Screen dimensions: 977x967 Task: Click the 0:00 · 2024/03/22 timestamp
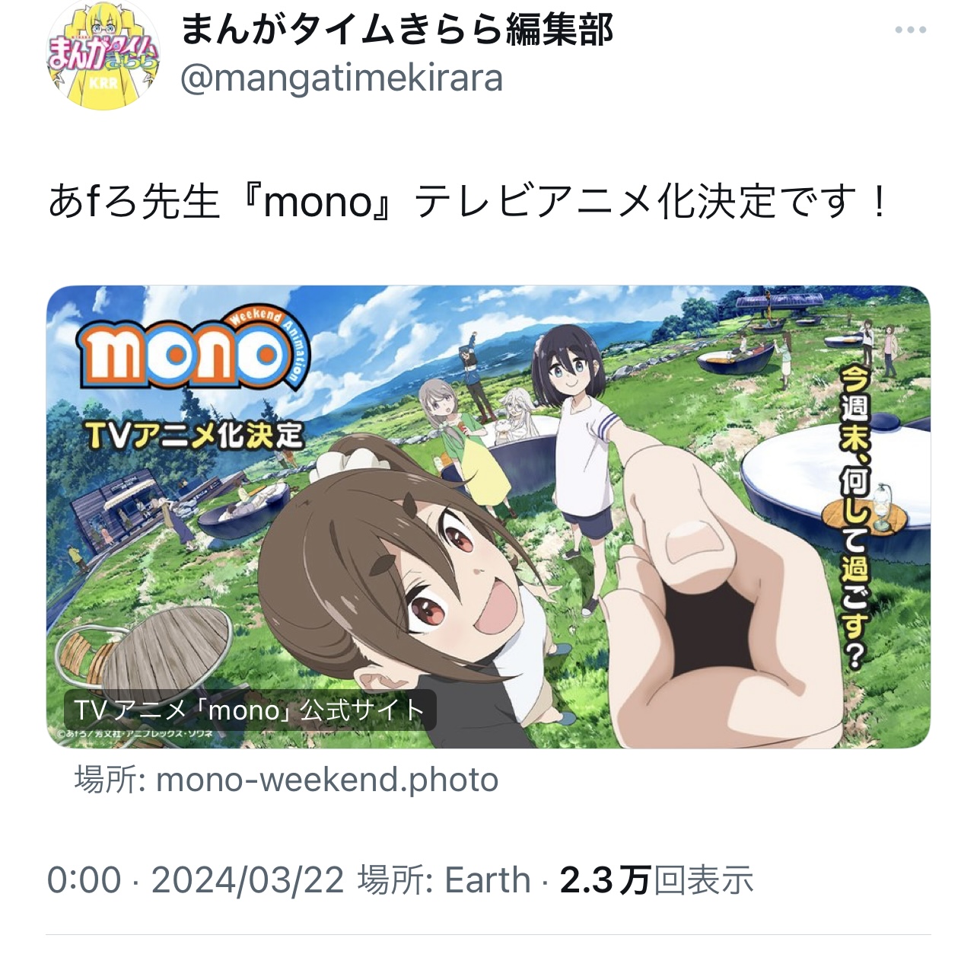196,880
